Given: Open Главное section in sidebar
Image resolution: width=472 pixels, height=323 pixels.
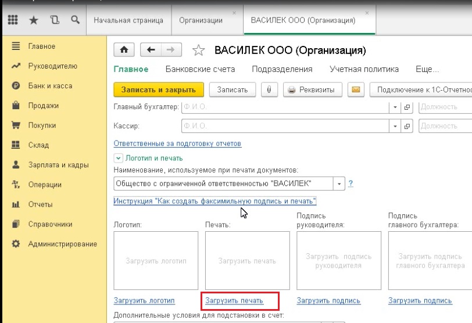Looking at the screenshot, I should pyautogui.click(x=41, y=46).
